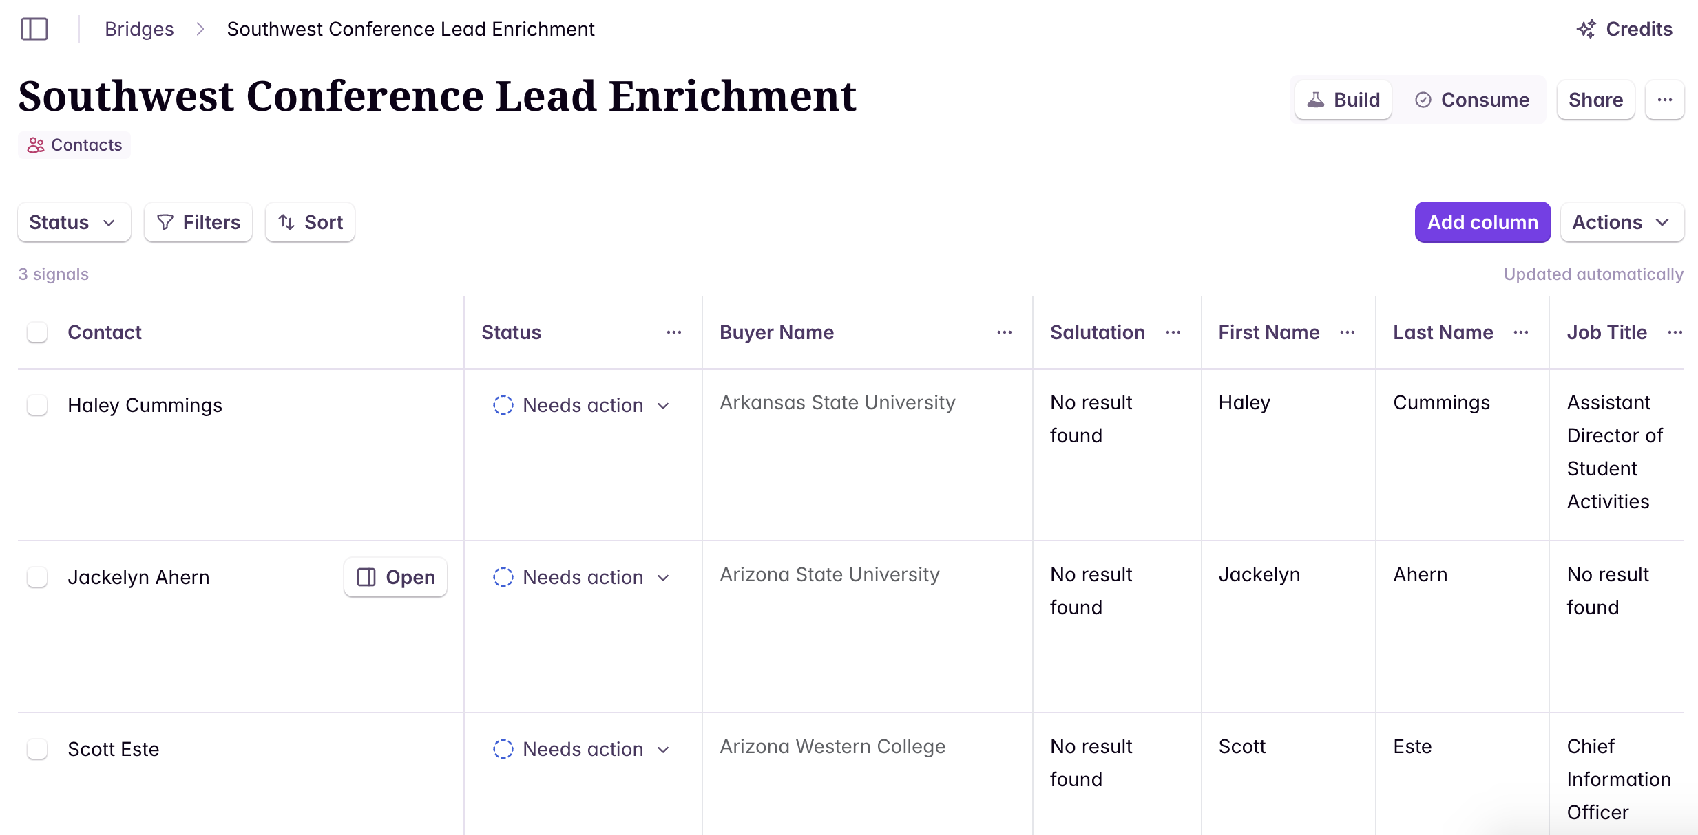Open Buyer Name column options ellipsis

tap(1004, 332)
